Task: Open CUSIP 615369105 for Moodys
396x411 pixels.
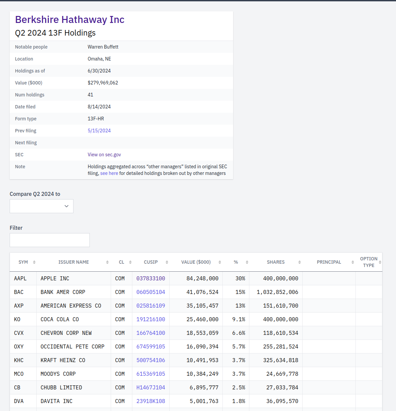Action: pyautogui.click(x=151, y=374)
